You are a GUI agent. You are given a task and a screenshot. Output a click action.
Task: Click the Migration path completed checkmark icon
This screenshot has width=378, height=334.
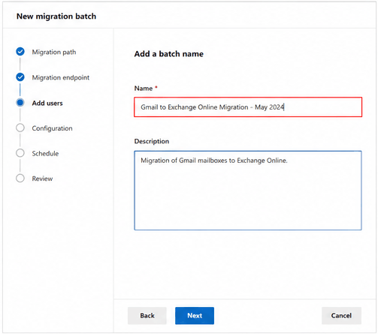[x=20, y=52]
